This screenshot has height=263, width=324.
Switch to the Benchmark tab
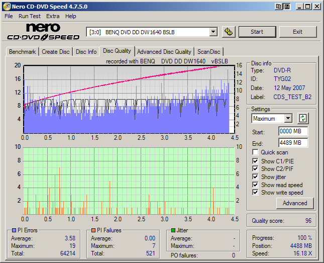coord(22,52)
